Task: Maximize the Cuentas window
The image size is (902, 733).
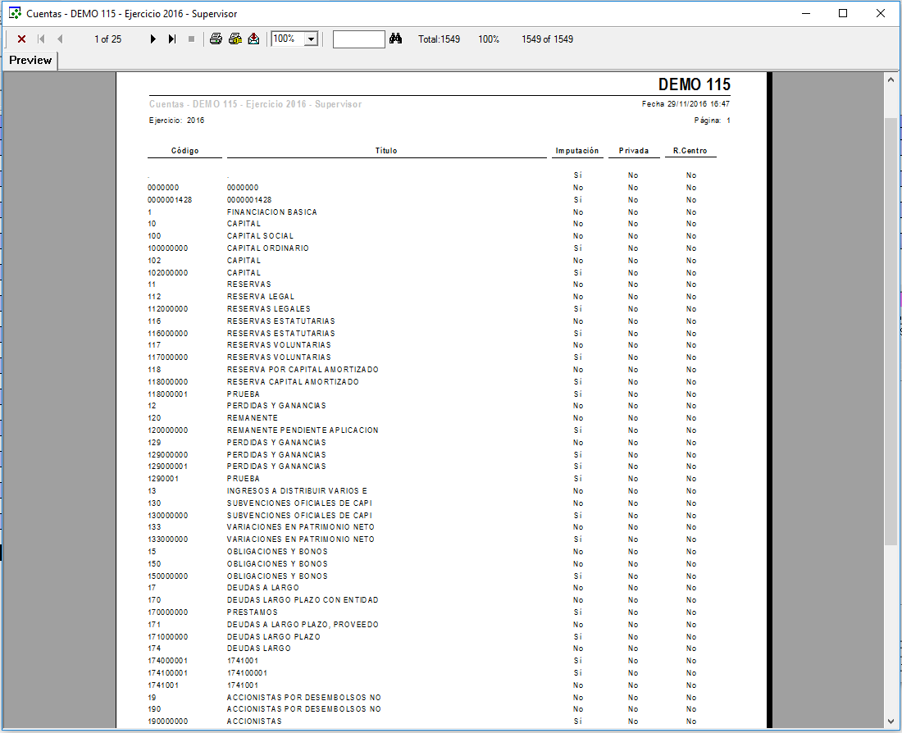Action: pyautogui.click(x=843, y=14)
